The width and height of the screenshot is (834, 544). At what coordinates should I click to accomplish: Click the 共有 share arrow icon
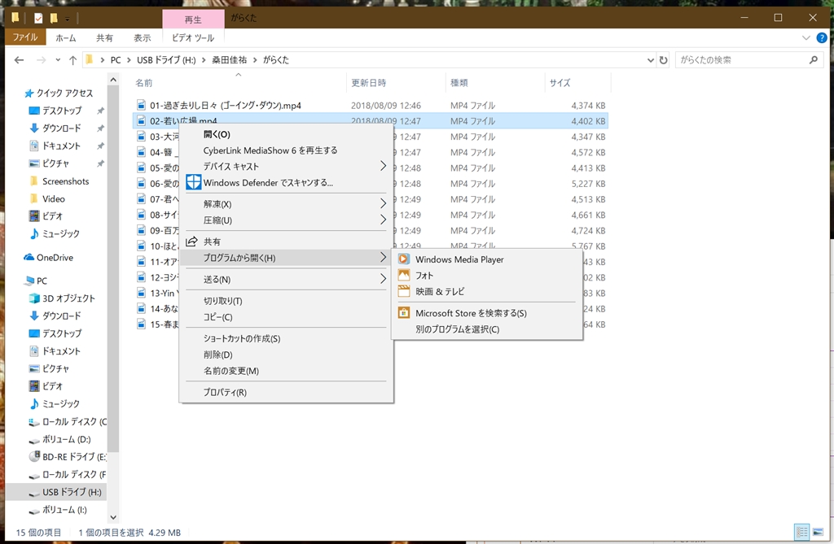(191, 242)
